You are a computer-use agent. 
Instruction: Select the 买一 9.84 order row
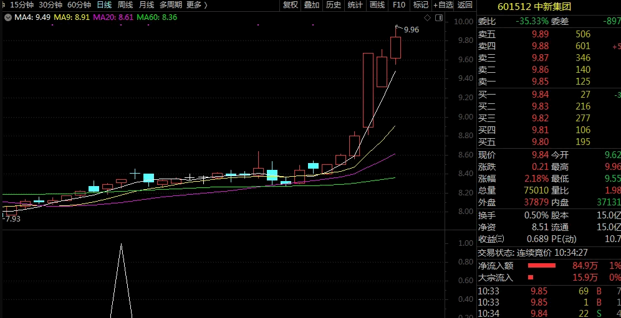click(549, 94)
